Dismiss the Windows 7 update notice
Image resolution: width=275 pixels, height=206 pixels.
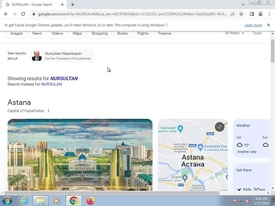pyautogui.click(x=268, y=25)
